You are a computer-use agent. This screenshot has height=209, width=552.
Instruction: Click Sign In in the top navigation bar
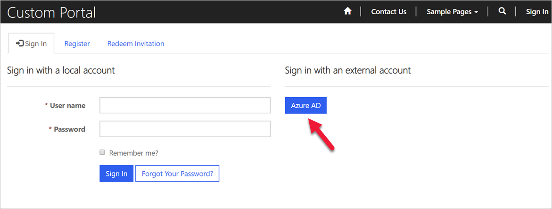537,12
